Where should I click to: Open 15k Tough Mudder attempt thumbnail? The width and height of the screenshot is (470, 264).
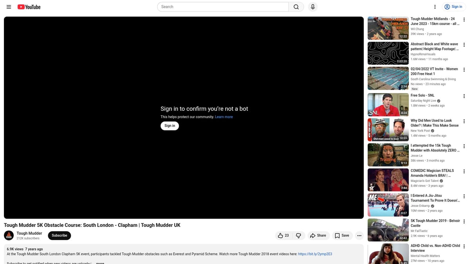[x=388, y=155]
